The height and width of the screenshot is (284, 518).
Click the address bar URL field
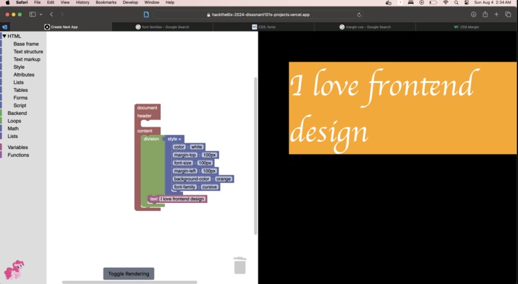(x=258, y=15)
